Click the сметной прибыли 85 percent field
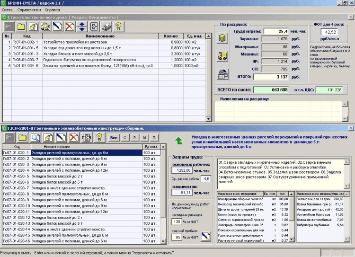 (x=177, y=237)
